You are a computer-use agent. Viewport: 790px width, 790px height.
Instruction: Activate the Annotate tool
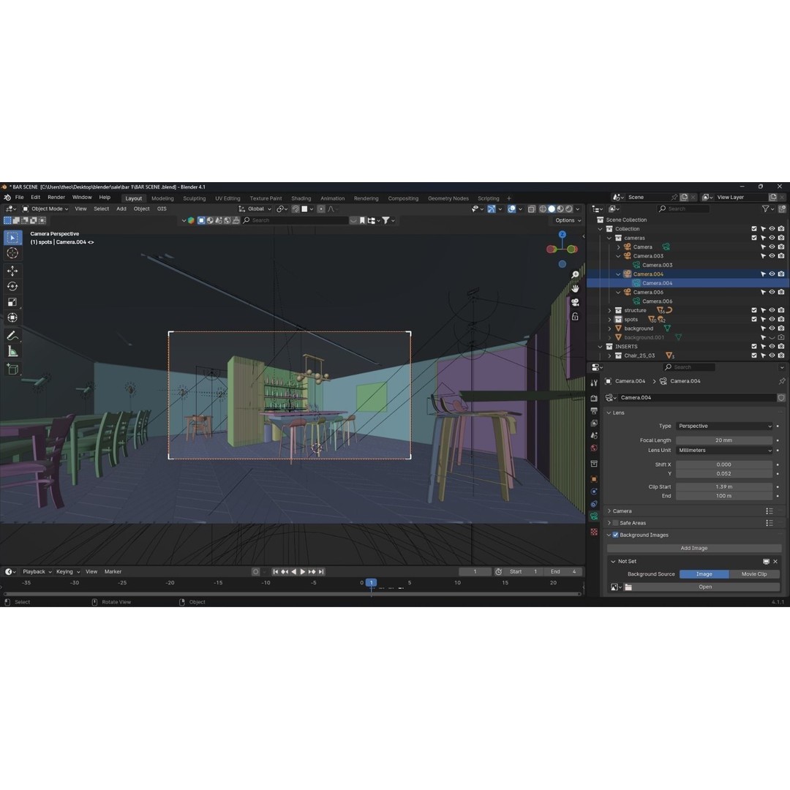point(12,334)
